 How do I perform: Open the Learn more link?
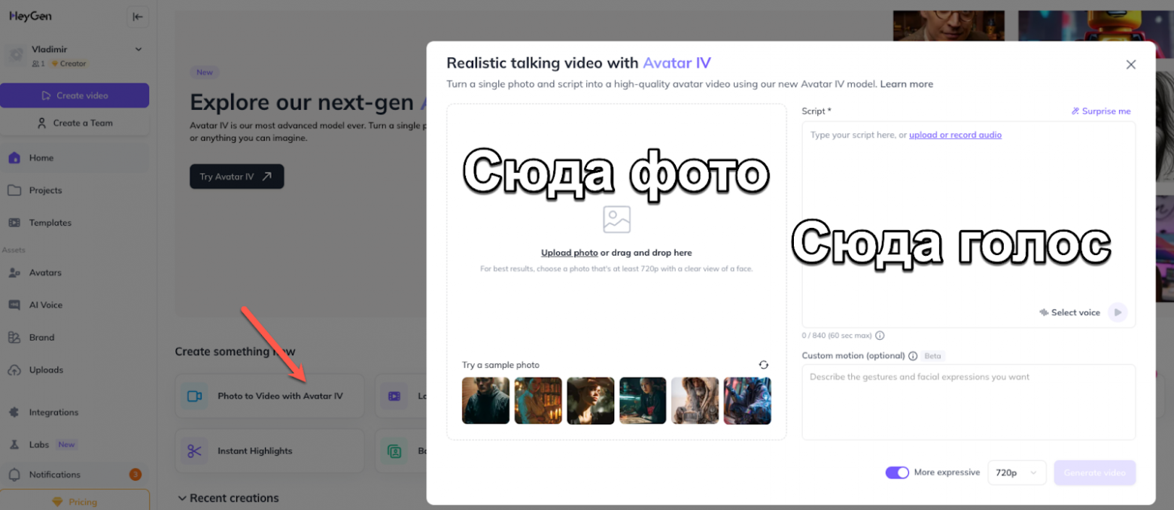click(x=906, y=84)
